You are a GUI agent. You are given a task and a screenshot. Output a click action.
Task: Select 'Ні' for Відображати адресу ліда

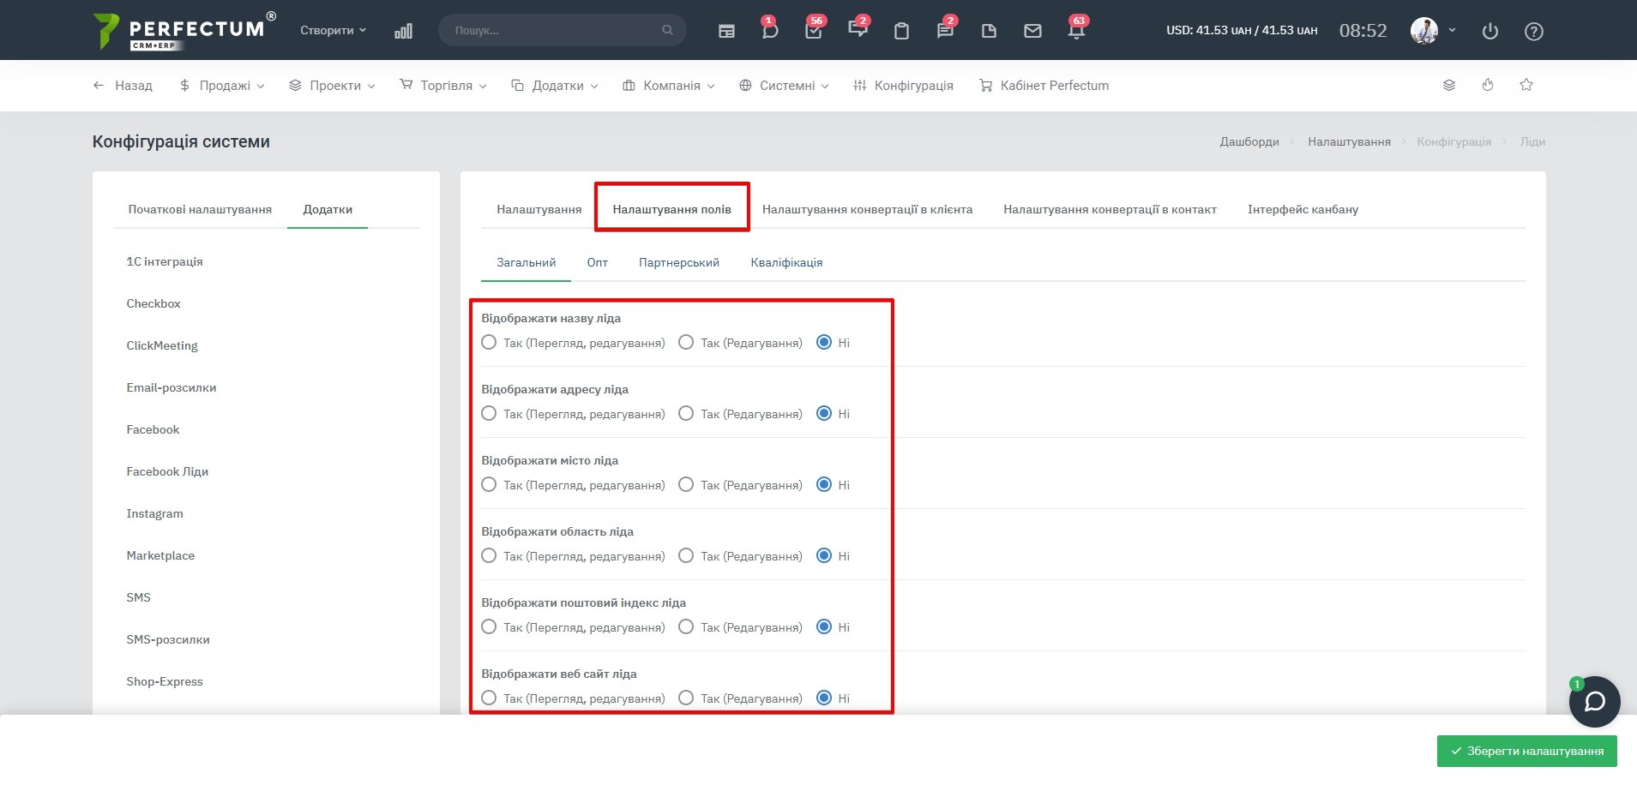pyautogui.click(x=824, y=414)
